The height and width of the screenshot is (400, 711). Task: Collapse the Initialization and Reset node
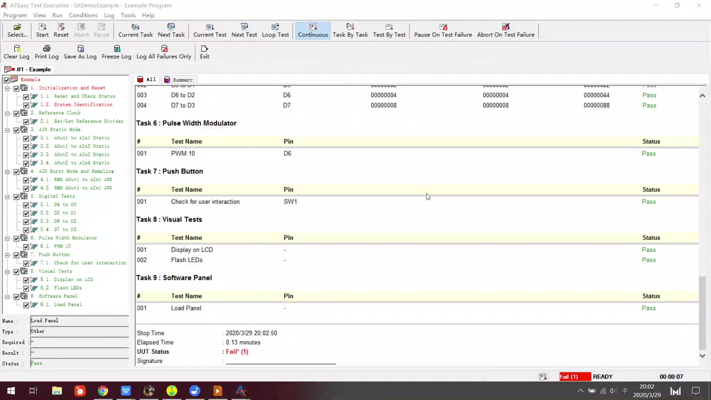(7, 89)
